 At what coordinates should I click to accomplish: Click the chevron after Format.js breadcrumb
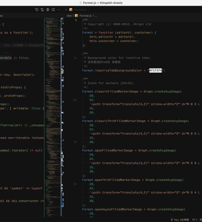93,16
